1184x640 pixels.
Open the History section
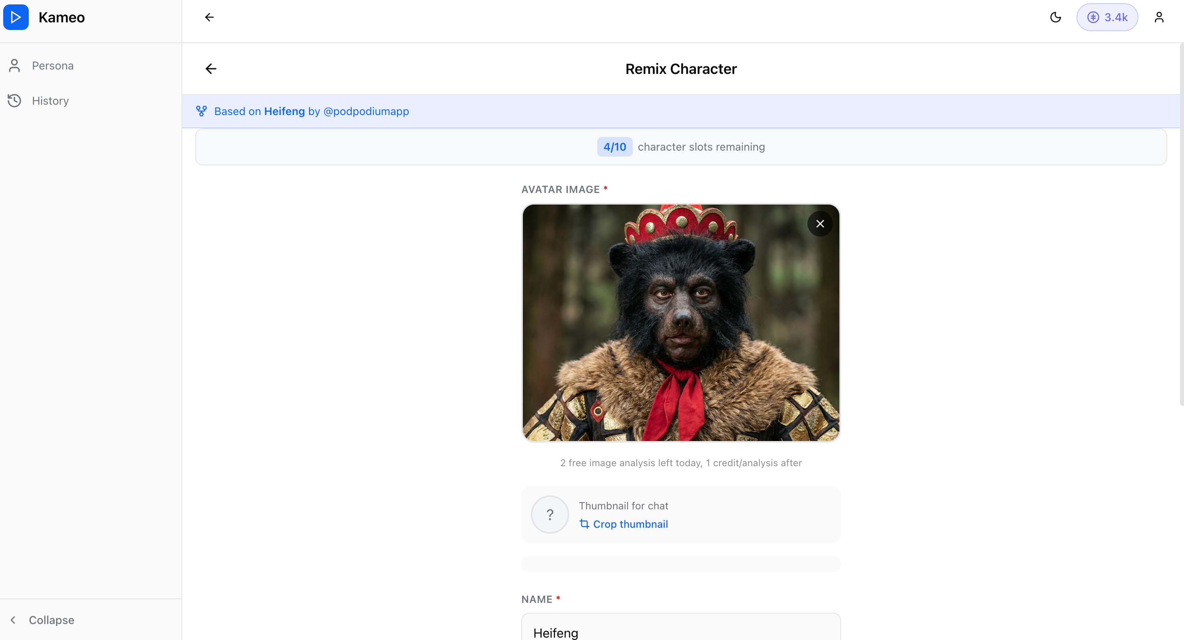50,101
